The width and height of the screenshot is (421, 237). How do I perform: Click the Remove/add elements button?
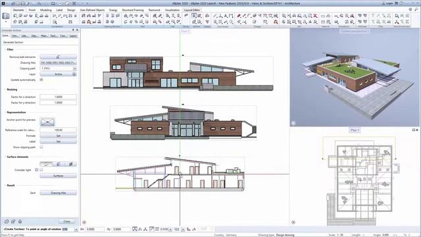pyautogui.click(x=59, y=57)
